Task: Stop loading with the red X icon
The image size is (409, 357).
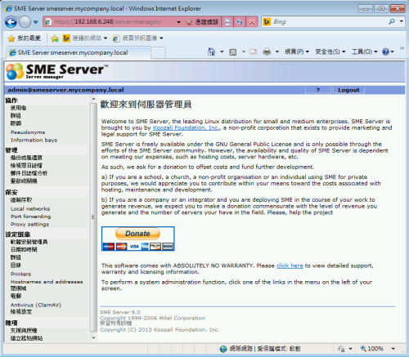Action: (252, 22)
